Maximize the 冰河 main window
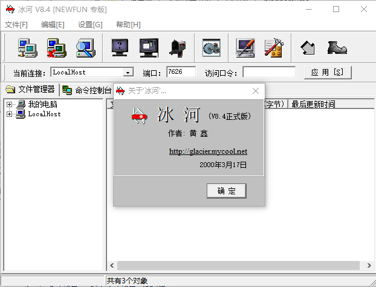 coord(336,9)
